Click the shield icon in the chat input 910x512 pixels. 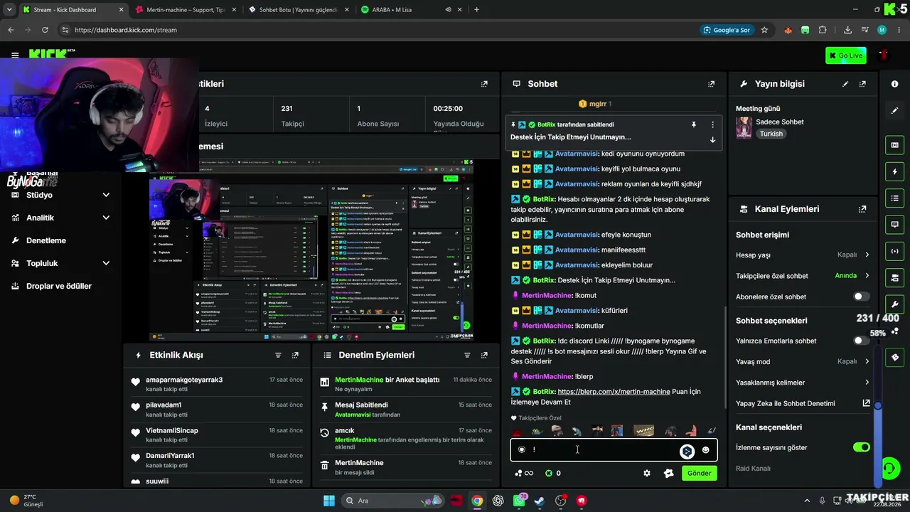[x=522, y=449]
